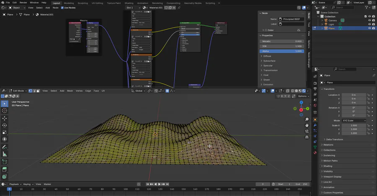Image resolution: width=377 pixels, height=196 pixels.
Task: Click the Location X input field
Action: coord(354,95)
